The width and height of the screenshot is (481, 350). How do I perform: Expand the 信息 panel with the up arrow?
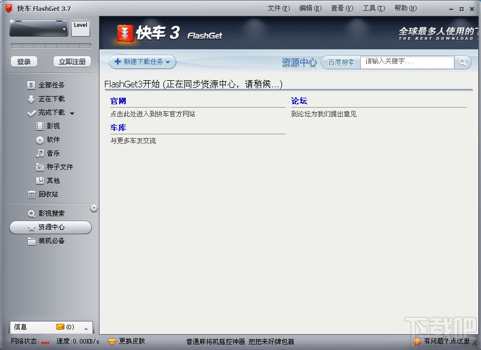click(x=86, y=329)
